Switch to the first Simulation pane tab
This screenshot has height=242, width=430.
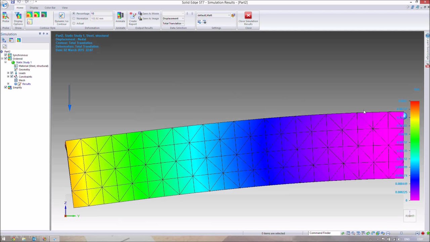[4, 40]
